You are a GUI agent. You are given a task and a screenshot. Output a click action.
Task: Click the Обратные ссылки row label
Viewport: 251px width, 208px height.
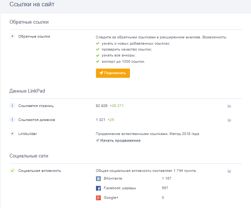tap(34, 37)
